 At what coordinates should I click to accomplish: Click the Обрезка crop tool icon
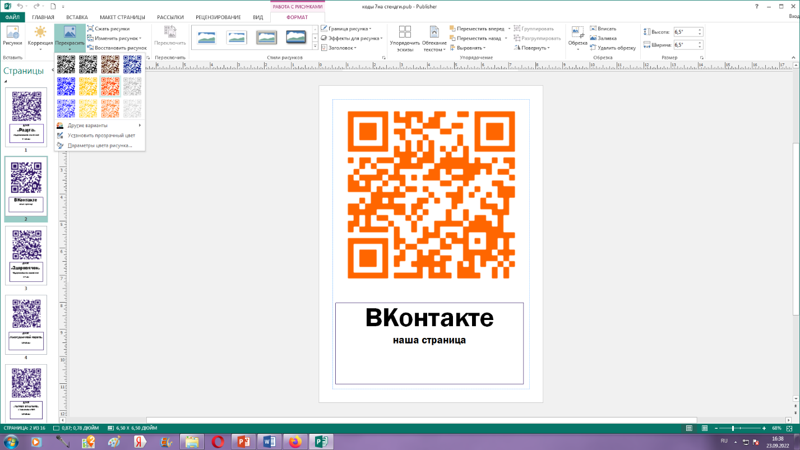577,33
